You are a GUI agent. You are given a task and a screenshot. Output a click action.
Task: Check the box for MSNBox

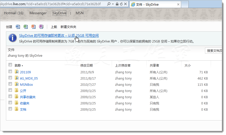tap(10, 84)
